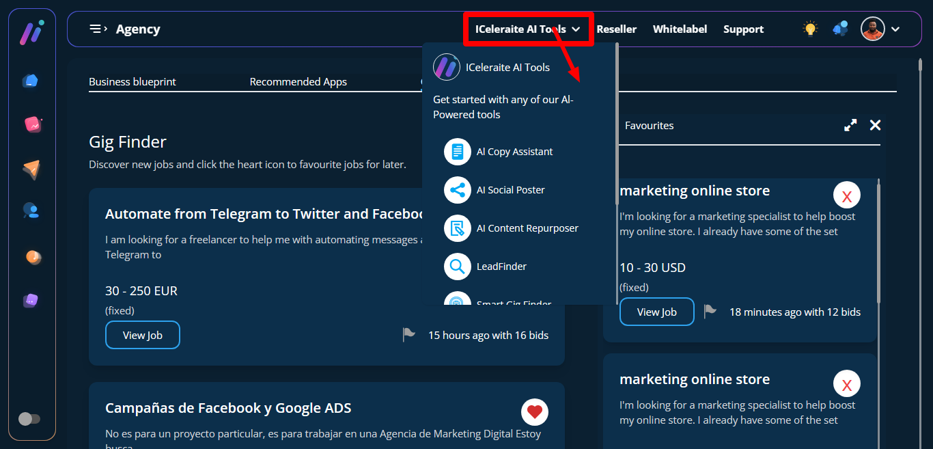This screenshot has width=933, height=449.
Task: Remove first favourite with red X button
Action: tap(847, 196)
